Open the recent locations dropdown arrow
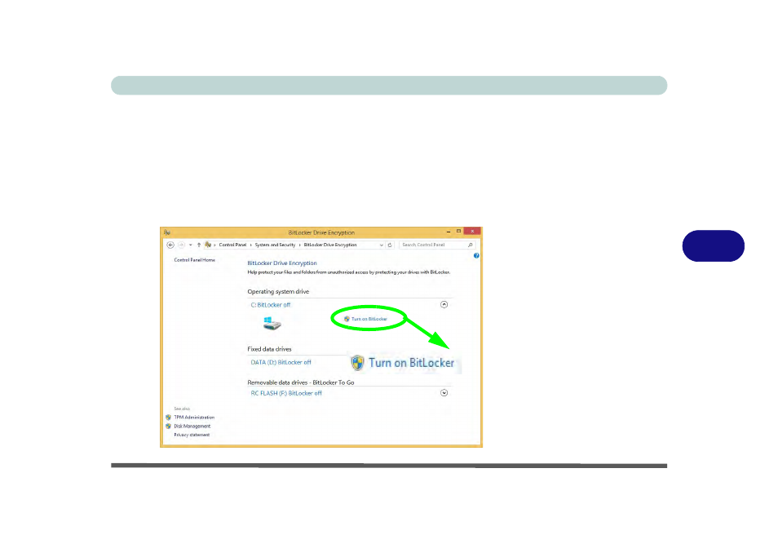This screenshot has height=548, width=778. coord(191,245)
